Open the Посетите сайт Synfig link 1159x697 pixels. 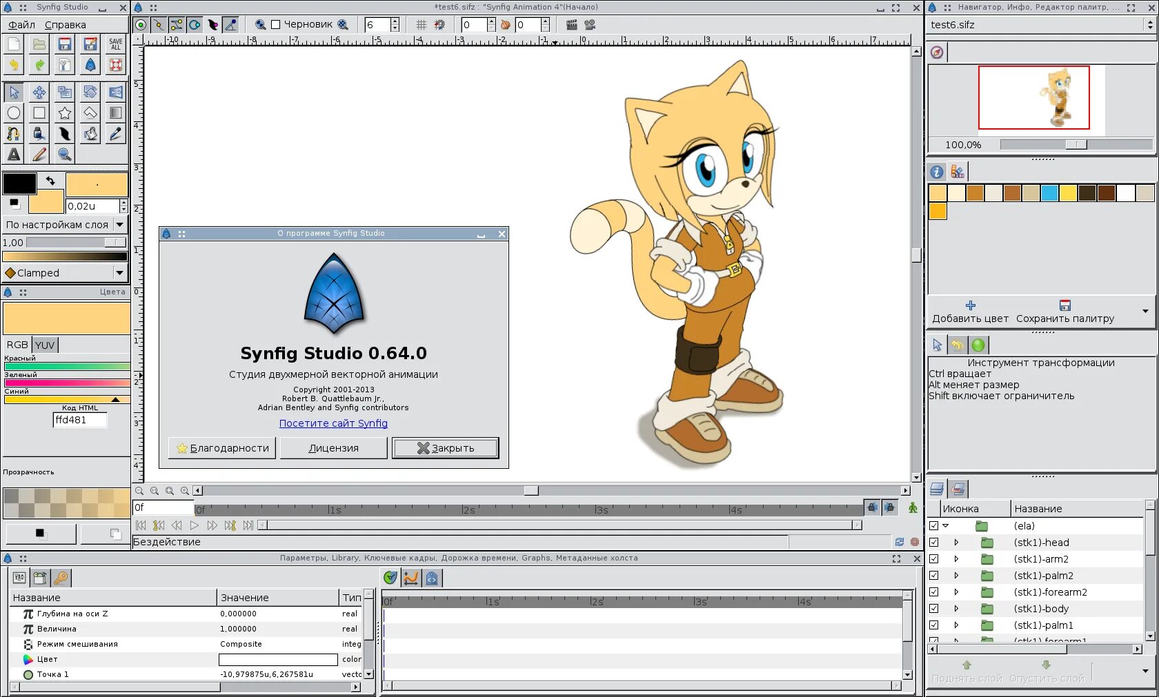pos(333,423)
